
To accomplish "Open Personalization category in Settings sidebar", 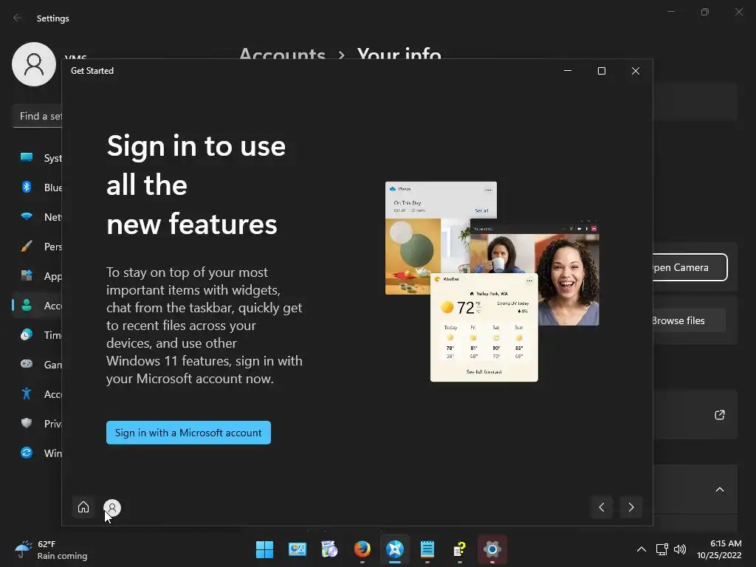I will point(38,247).
